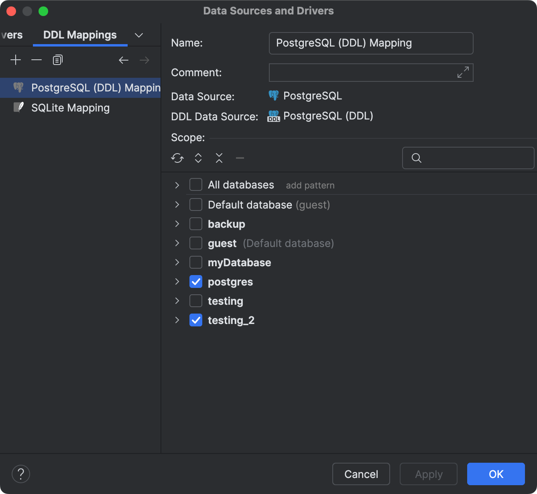Click the Refresh scope icon

(x=177, y=158)
